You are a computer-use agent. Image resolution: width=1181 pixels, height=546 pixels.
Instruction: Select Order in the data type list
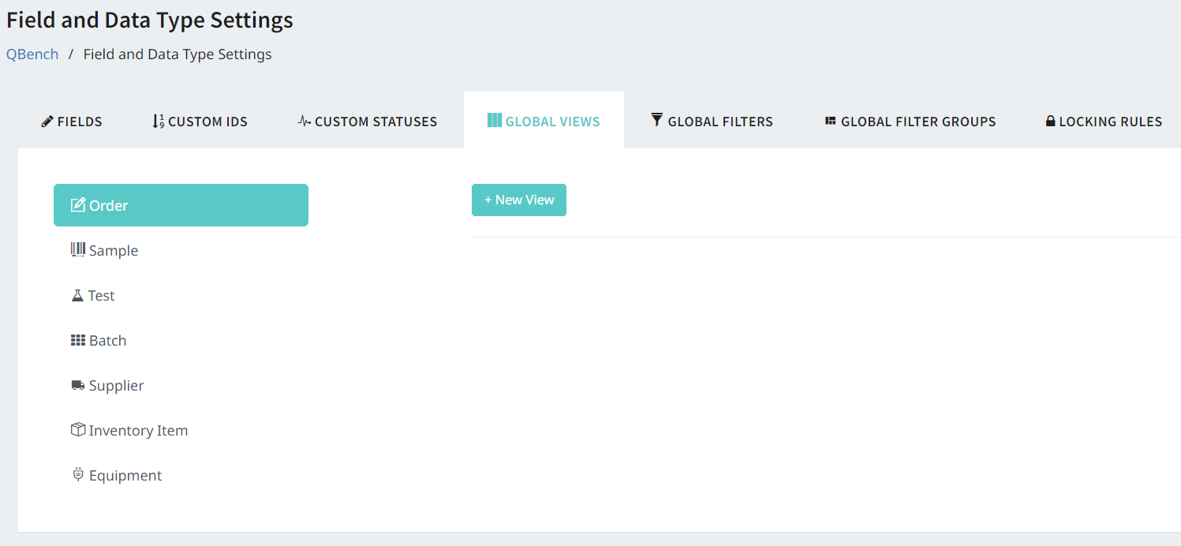(181, 205)
